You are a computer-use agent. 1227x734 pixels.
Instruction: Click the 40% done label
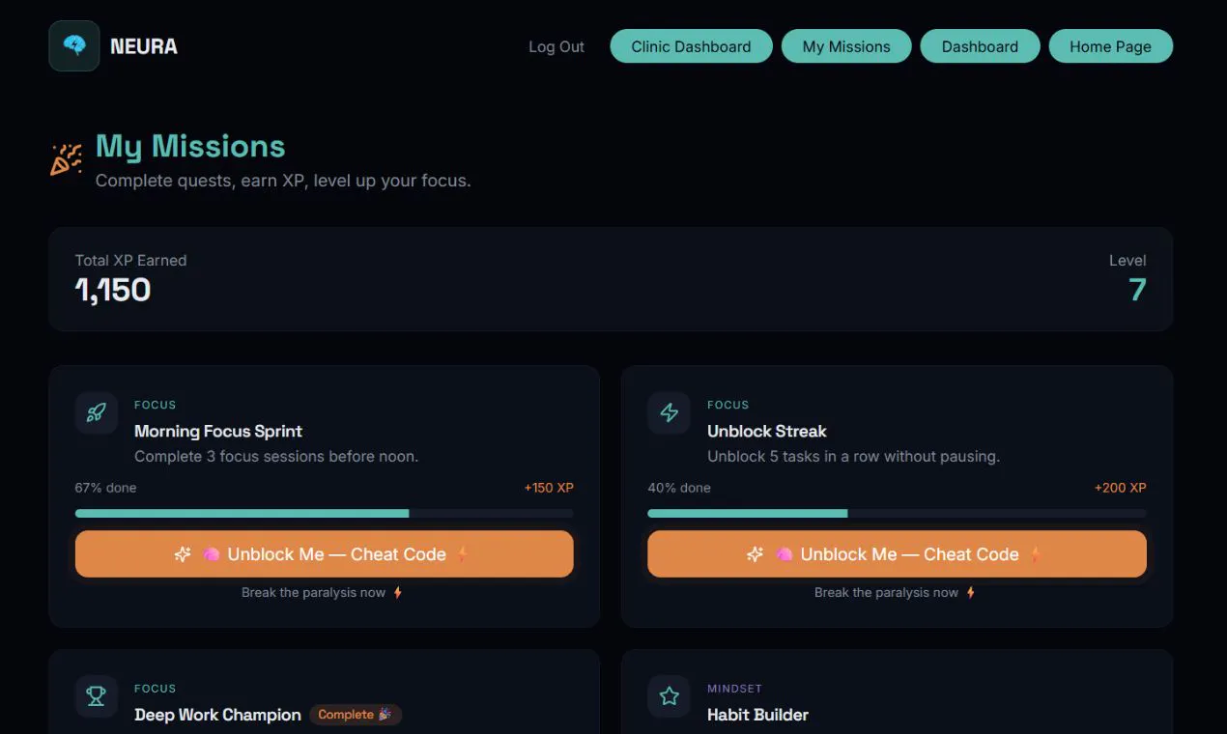pyautogui.click(x=679, y=488)
